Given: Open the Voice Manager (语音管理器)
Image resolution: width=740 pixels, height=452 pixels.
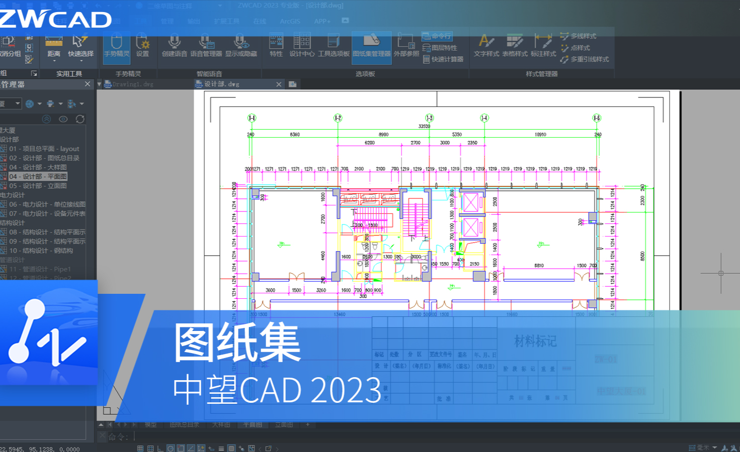Looking at the screenshot, I should [206, 45].
